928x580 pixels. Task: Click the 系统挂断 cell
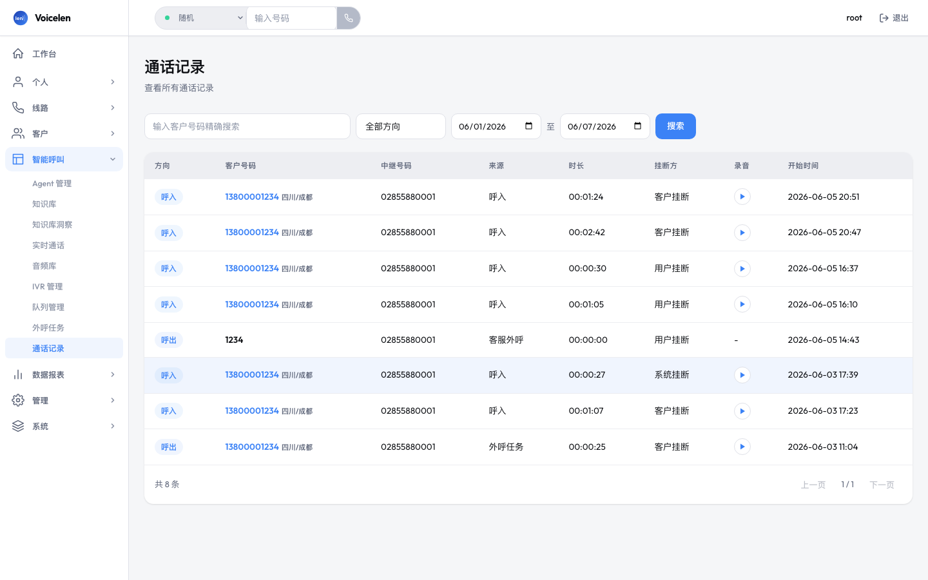(x=672, y=374)
